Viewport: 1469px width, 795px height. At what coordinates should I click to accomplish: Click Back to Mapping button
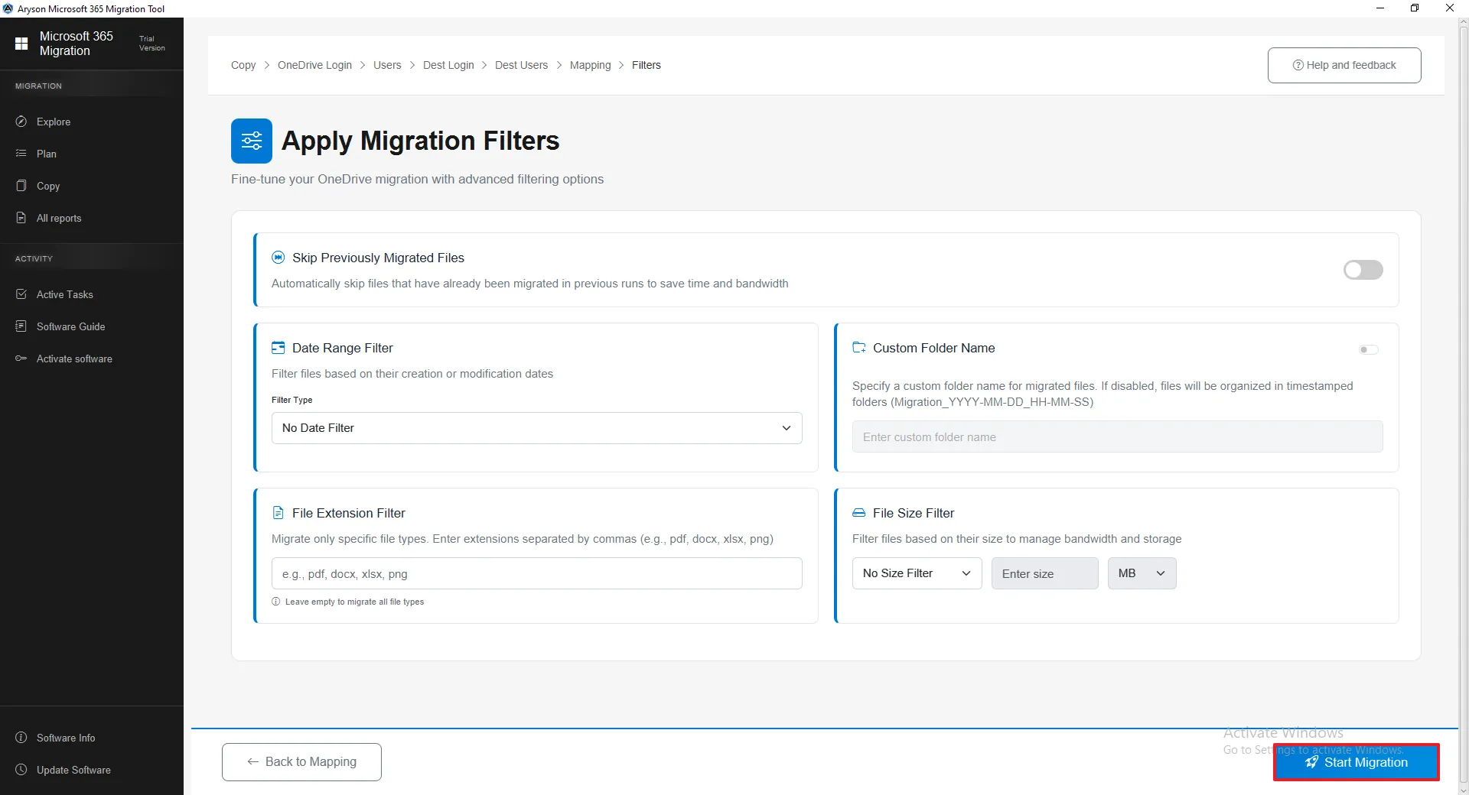(x=301, y=762)
